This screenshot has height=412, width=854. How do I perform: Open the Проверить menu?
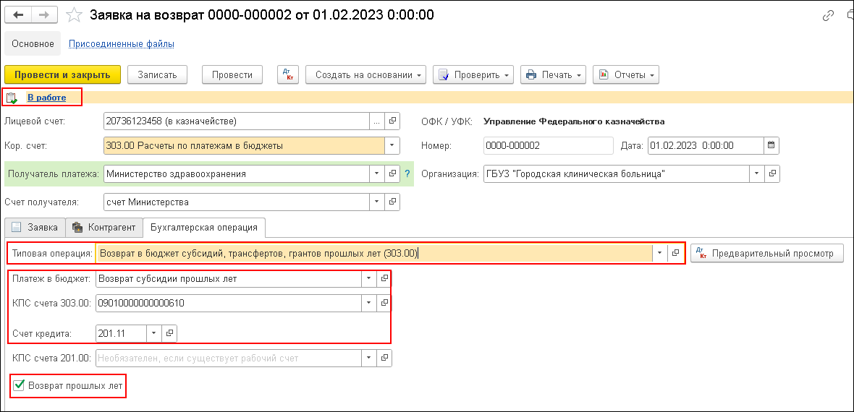pyautogui.click(x=473, y=75)
